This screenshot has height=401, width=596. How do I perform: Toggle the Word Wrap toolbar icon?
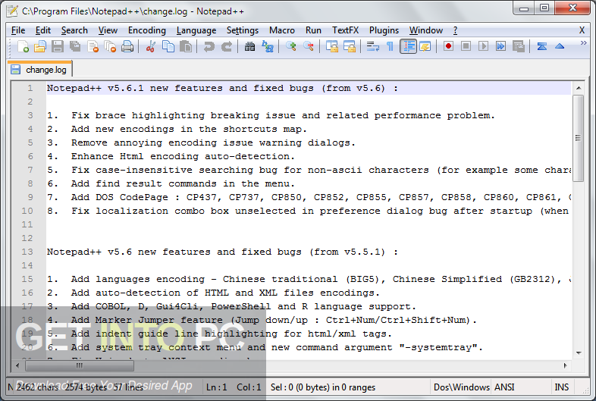(x=372, y=46)
